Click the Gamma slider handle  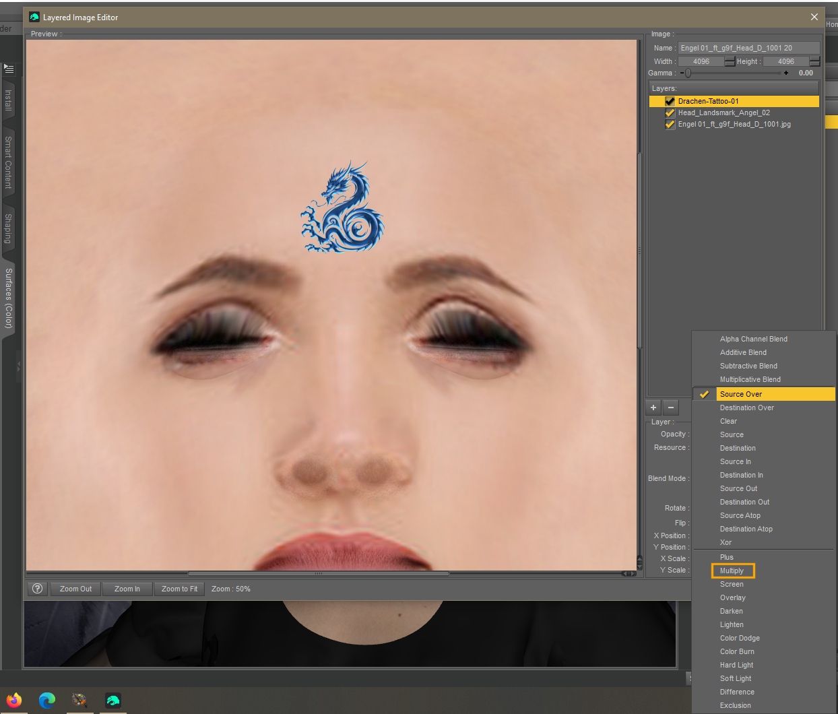[688, 73]
